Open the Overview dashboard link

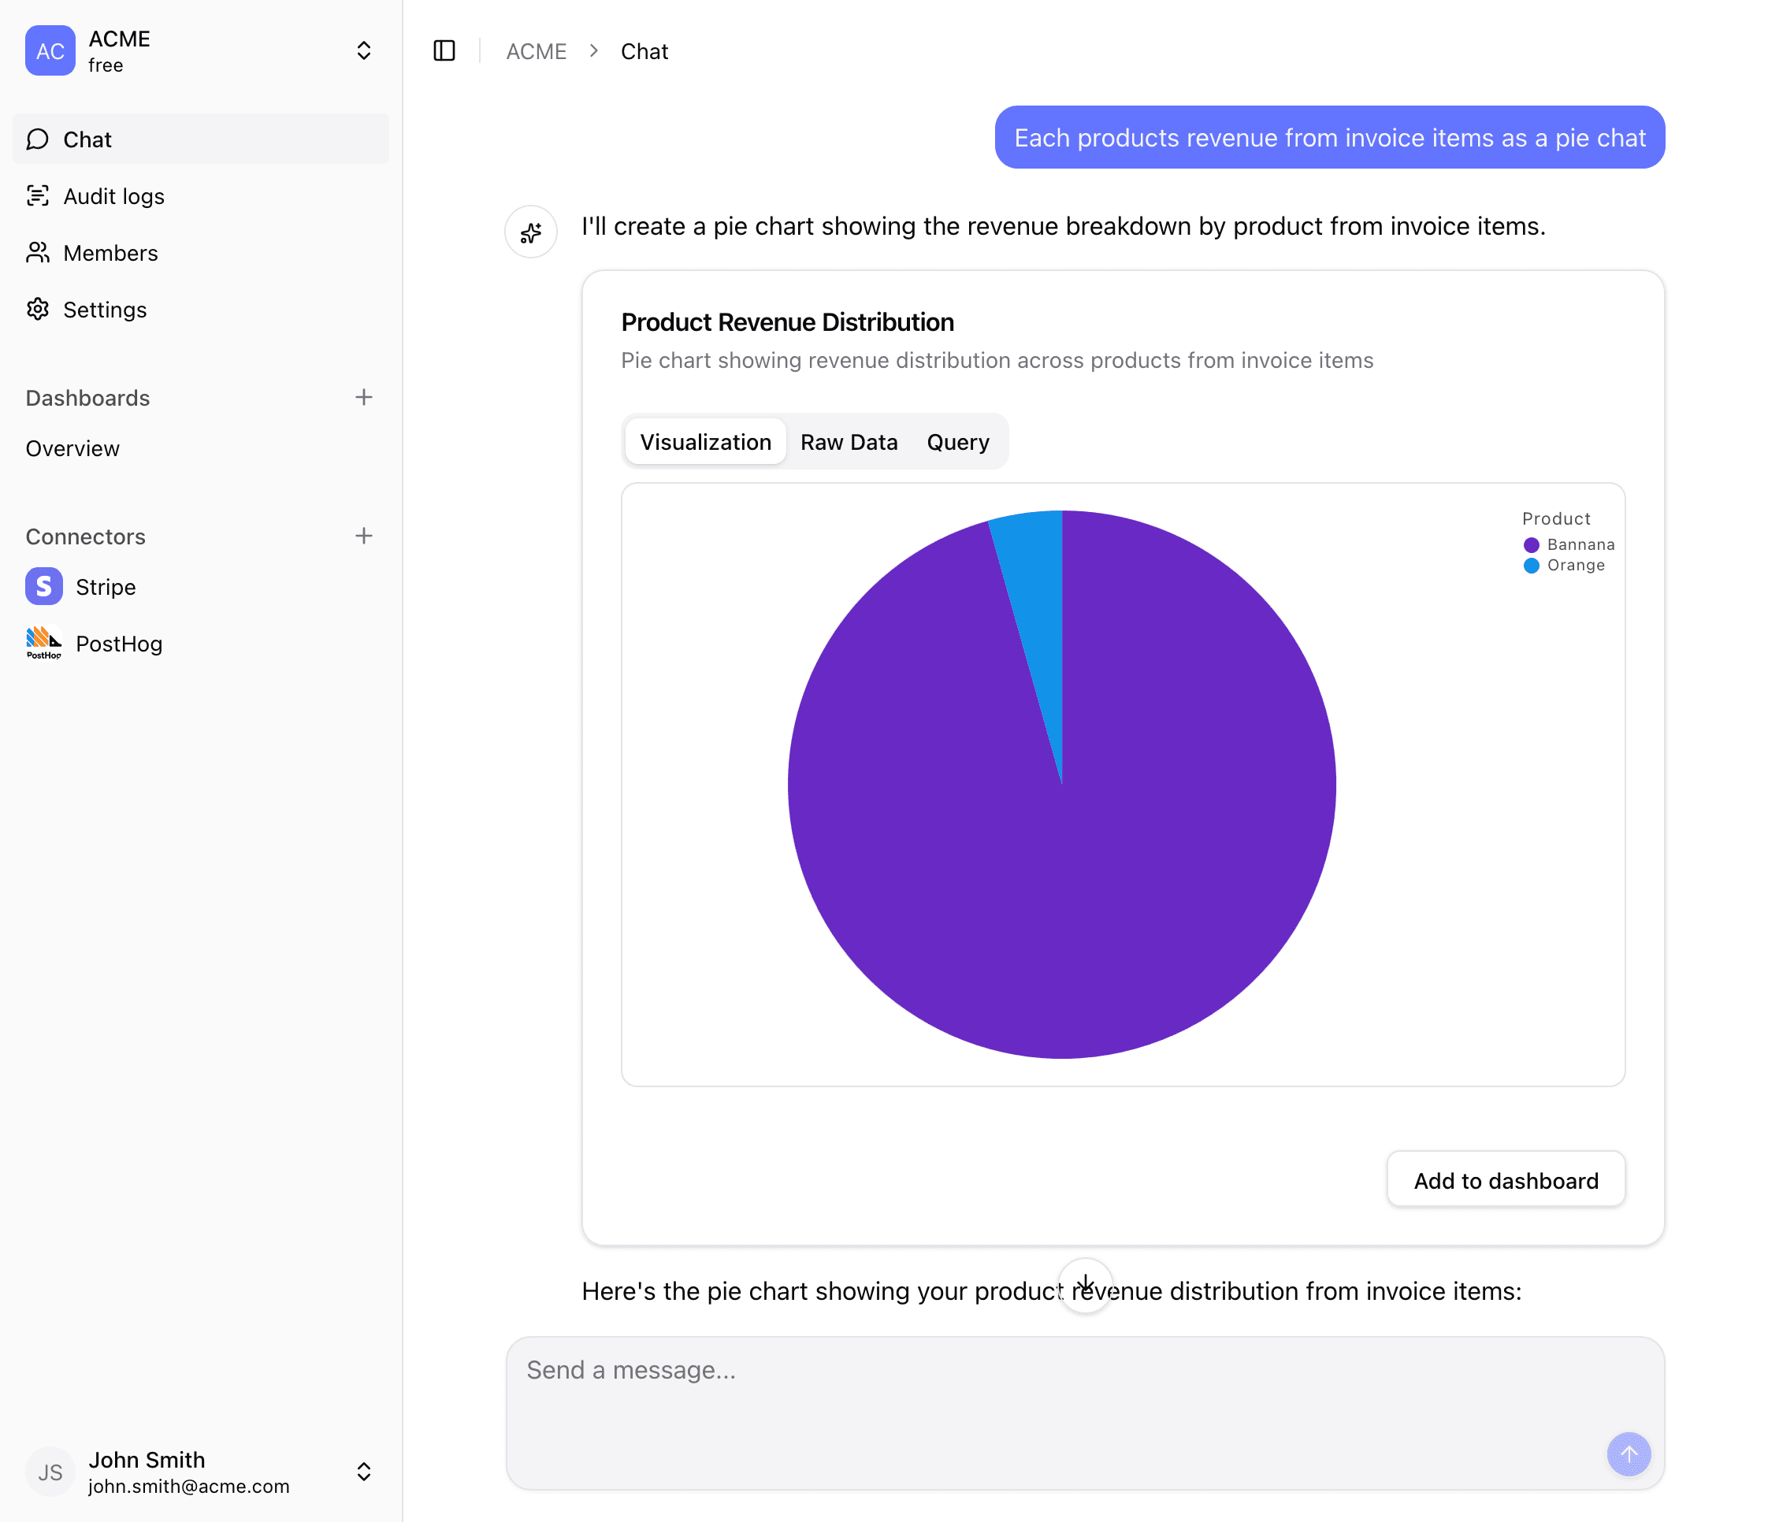(72, 449)
